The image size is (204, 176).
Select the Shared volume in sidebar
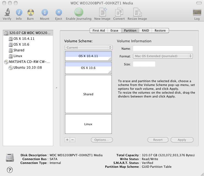tap(28, 50)
